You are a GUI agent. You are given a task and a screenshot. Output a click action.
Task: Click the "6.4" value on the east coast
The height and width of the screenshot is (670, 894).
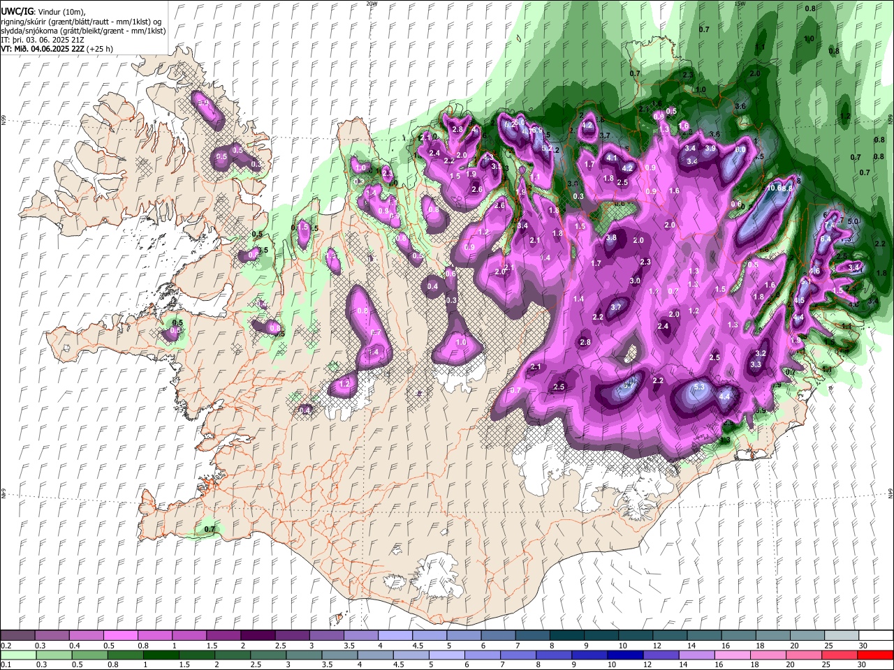(x=825, y=239)
